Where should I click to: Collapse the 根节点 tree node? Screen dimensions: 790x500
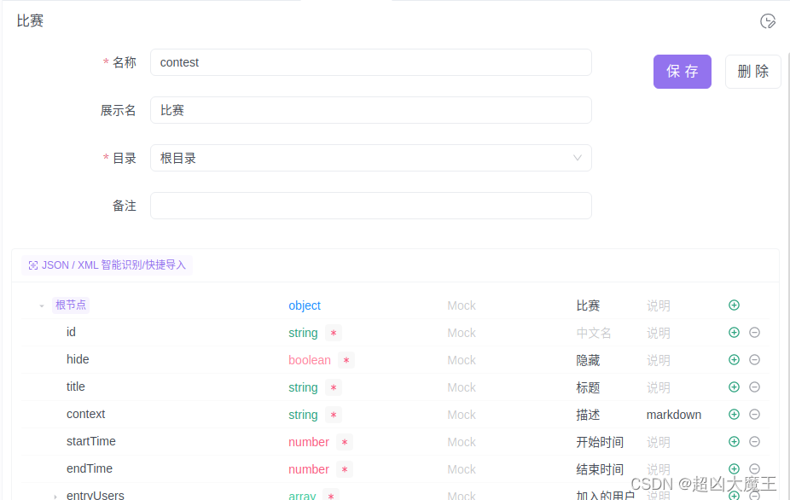[x=39, y=305]
